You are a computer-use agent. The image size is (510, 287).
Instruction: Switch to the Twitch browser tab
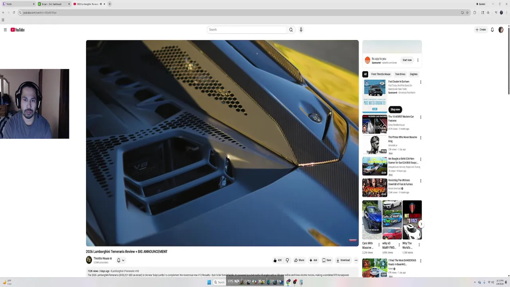point(18,4)
